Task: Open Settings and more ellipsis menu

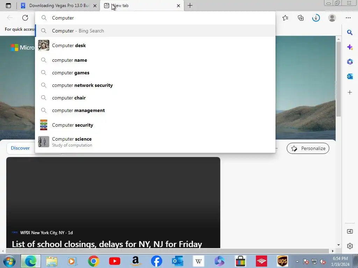Action: 348,18
